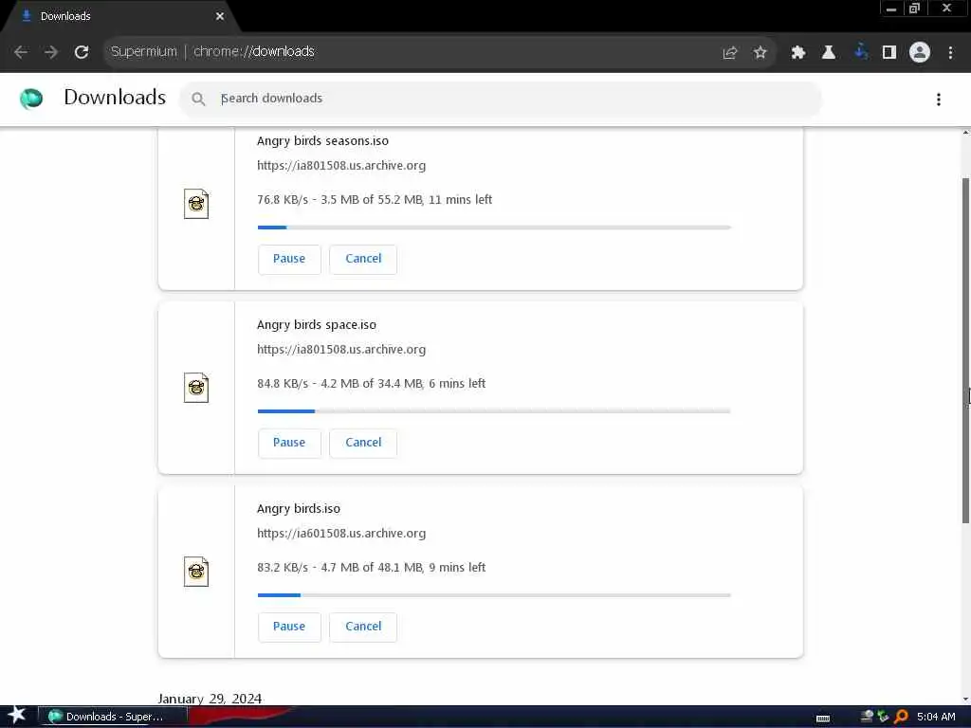Open the extensions puzzle icon
Viewport: 971px width, 728px height.
click(x=798, y=53)
